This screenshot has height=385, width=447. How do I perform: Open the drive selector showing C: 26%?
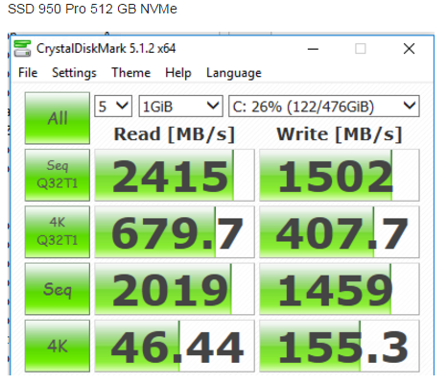tap(324, 106)
